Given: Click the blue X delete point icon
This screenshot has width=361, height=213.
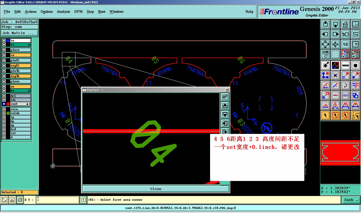Looking at the screenshot, I should pyautogui.click(x=335, y=75).
